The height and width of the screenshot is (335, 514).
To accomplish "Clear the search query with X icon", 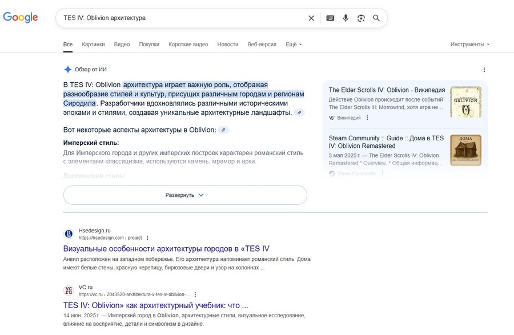I will [x=311, y=18].
